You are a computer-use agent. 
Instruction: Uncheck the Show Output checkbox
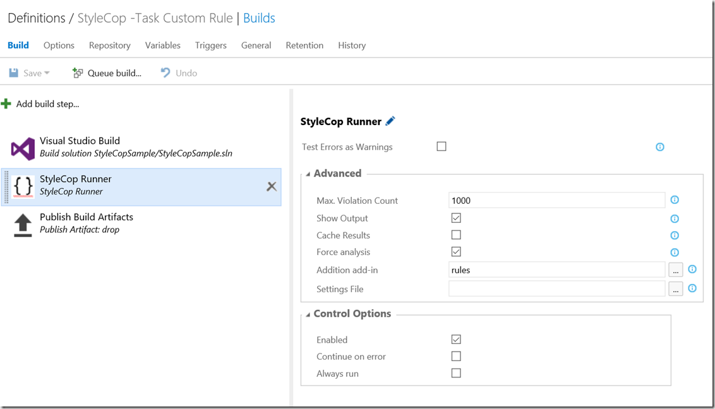(x=456, y=218)
